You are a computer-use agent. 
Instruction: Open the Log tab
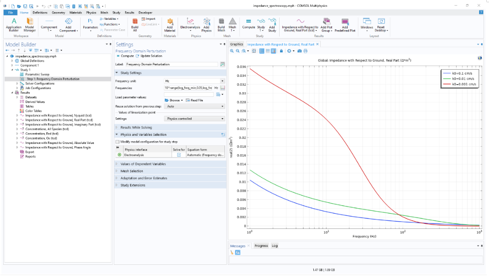pos(274,246)
